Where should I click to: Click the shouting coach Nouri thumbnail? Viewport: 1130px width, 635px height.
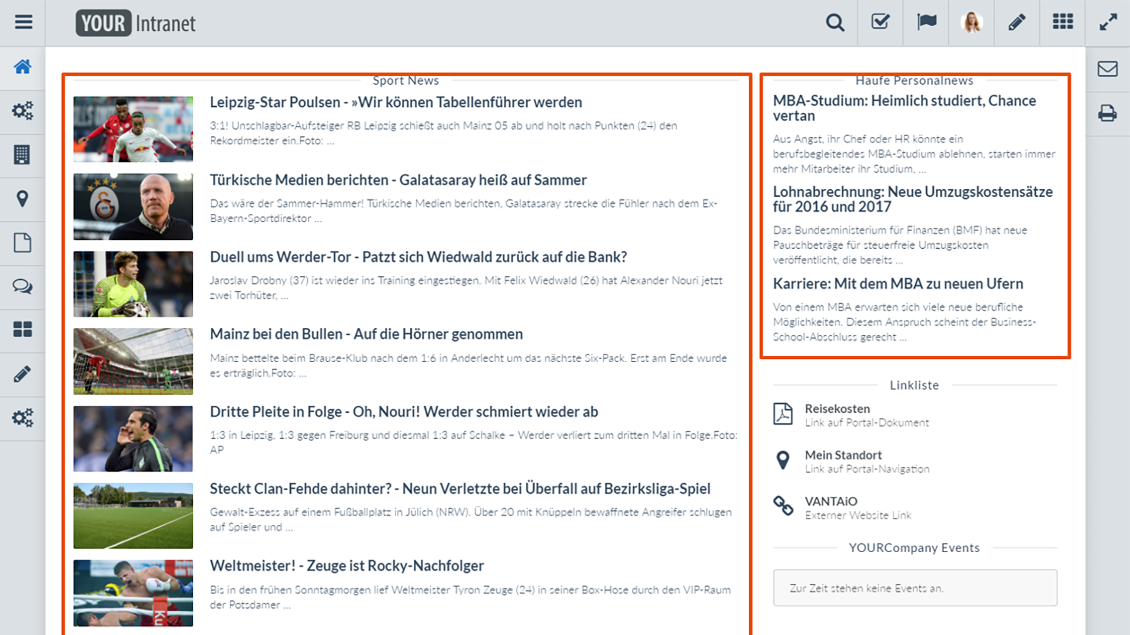(133, 439)
